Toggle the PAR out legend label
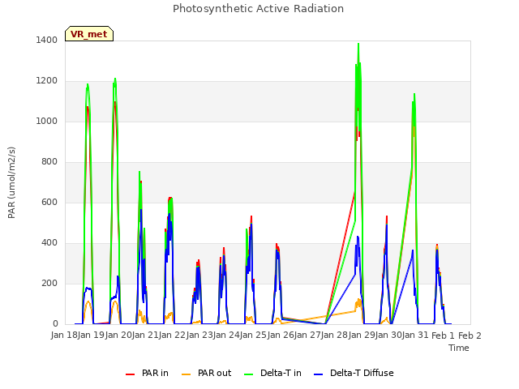 pyautogui.click(x=214, y=373)
